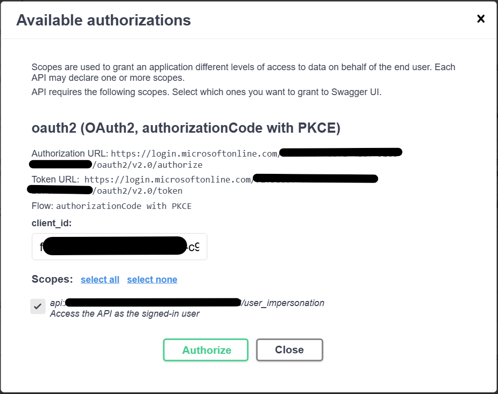The width and height of the screenshot is (498, 394).
Task: Click the client_id label
Action: [51, 223]
